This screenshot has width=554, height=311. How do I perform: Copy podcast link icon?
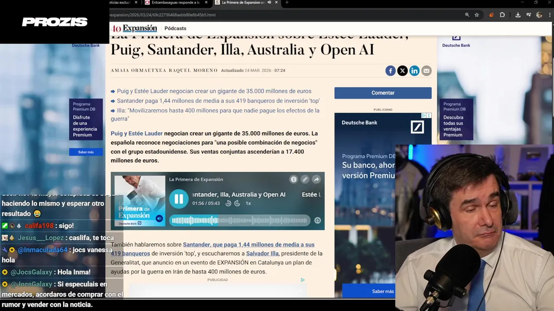(x=305, y=179)
